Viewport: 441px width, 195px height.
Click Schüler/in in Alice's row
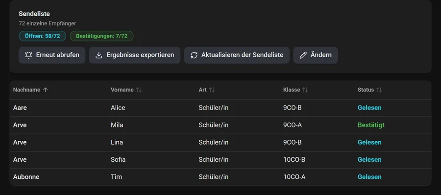214,108
